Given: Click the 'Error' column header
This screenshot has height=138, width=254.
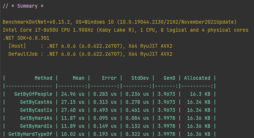Looking at the screenshot, I should 109,78.
